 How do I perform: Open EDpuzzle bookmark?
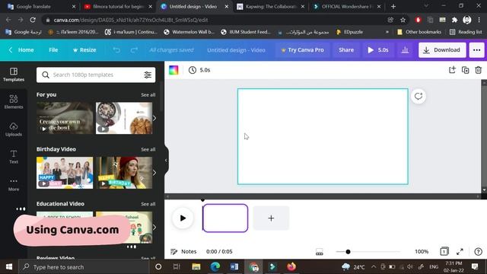pos(349,32)
